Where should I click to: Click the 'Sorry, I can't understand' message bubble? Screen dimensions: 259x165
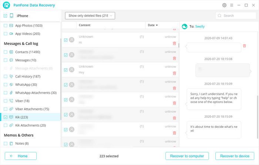click(214, 99)
